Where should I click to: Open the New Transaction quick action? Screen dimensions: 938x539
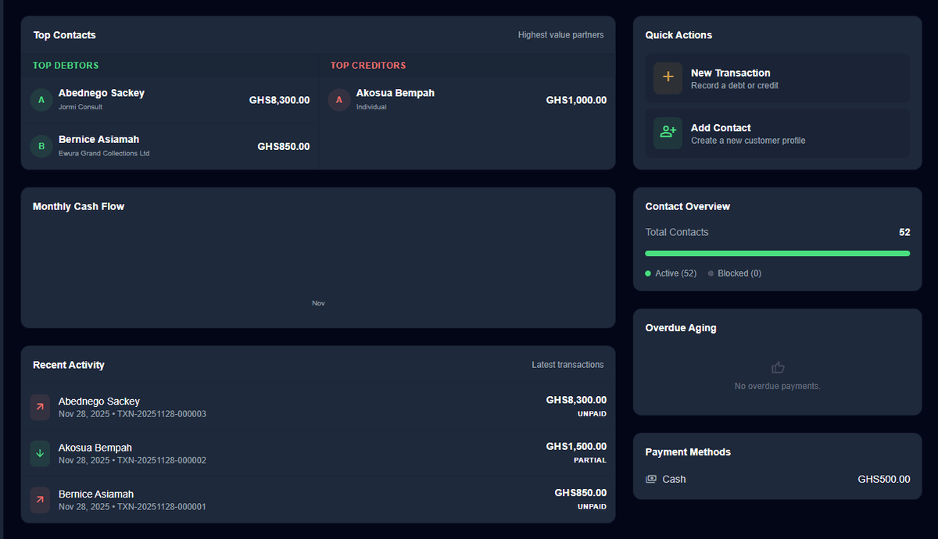pos(777,78)
